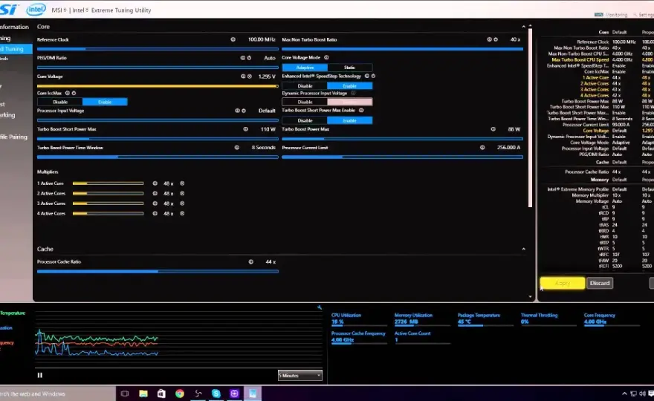654x401 pixels.
Task: Click the reset icon on the 1 Active Core row
Action: [x=182, y=183]
